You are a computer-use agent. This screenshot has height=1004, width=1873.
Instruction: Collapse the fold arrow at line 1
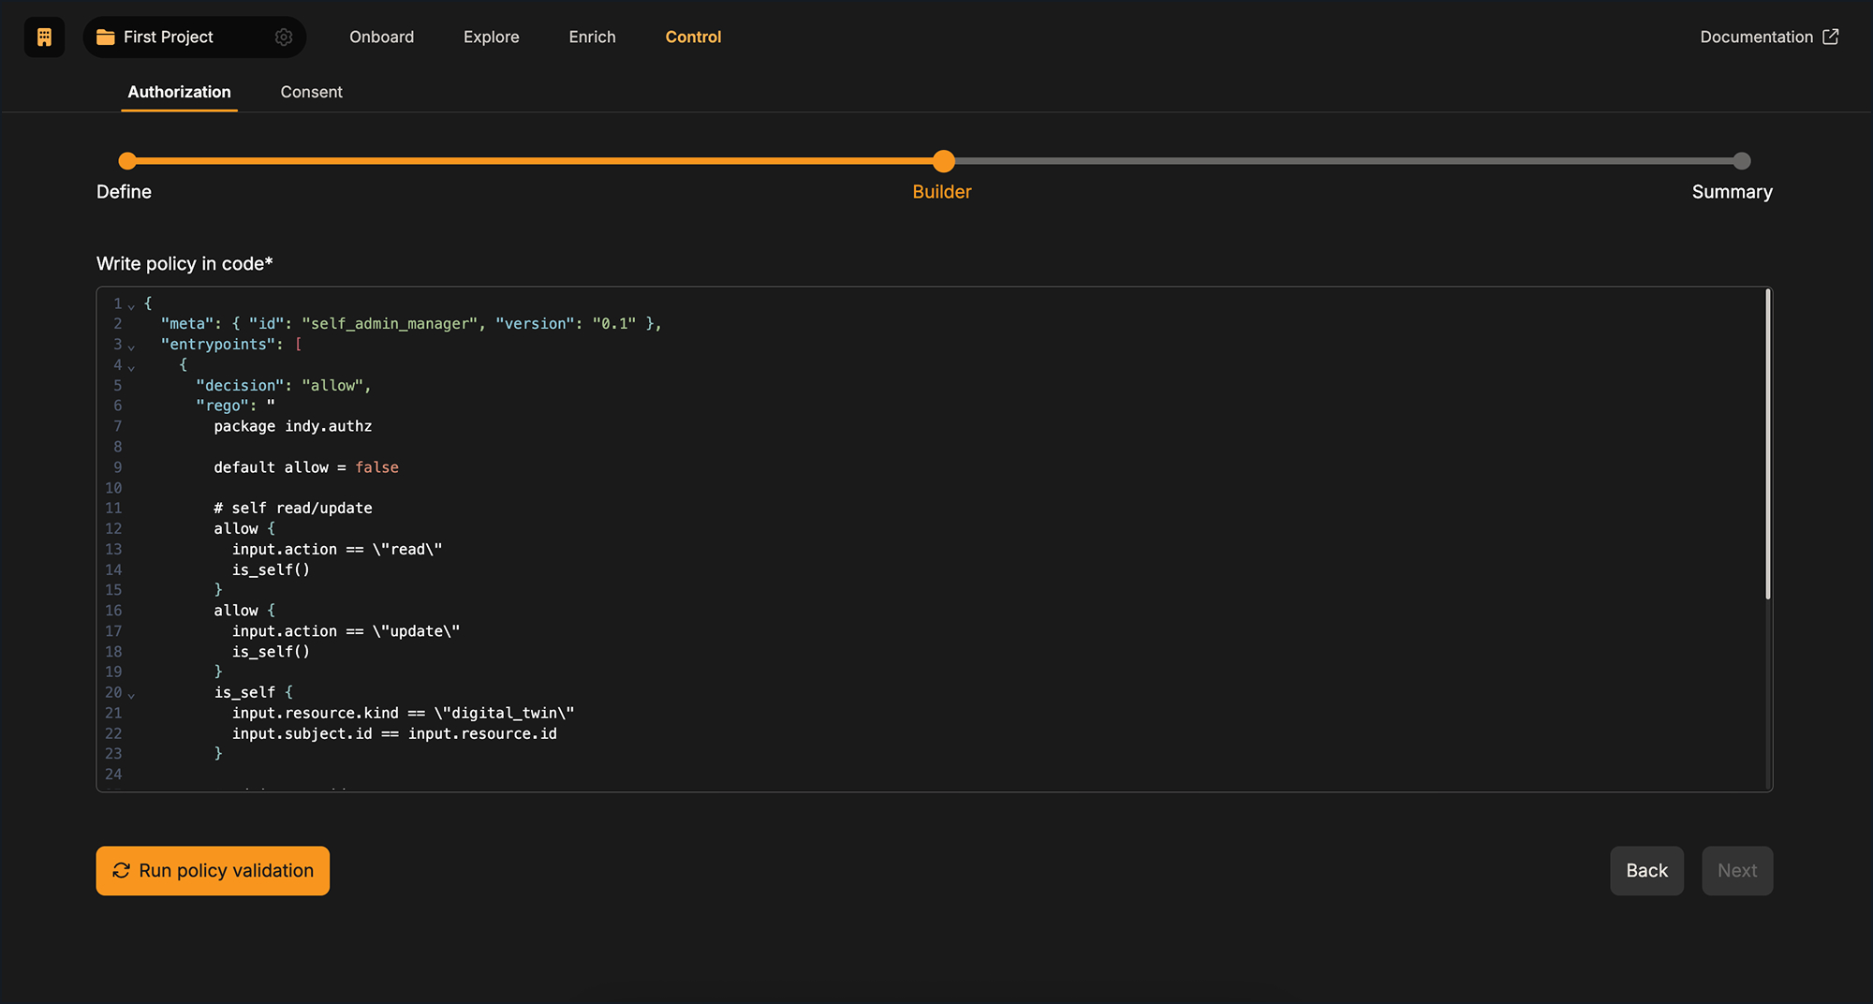[131, 306]
